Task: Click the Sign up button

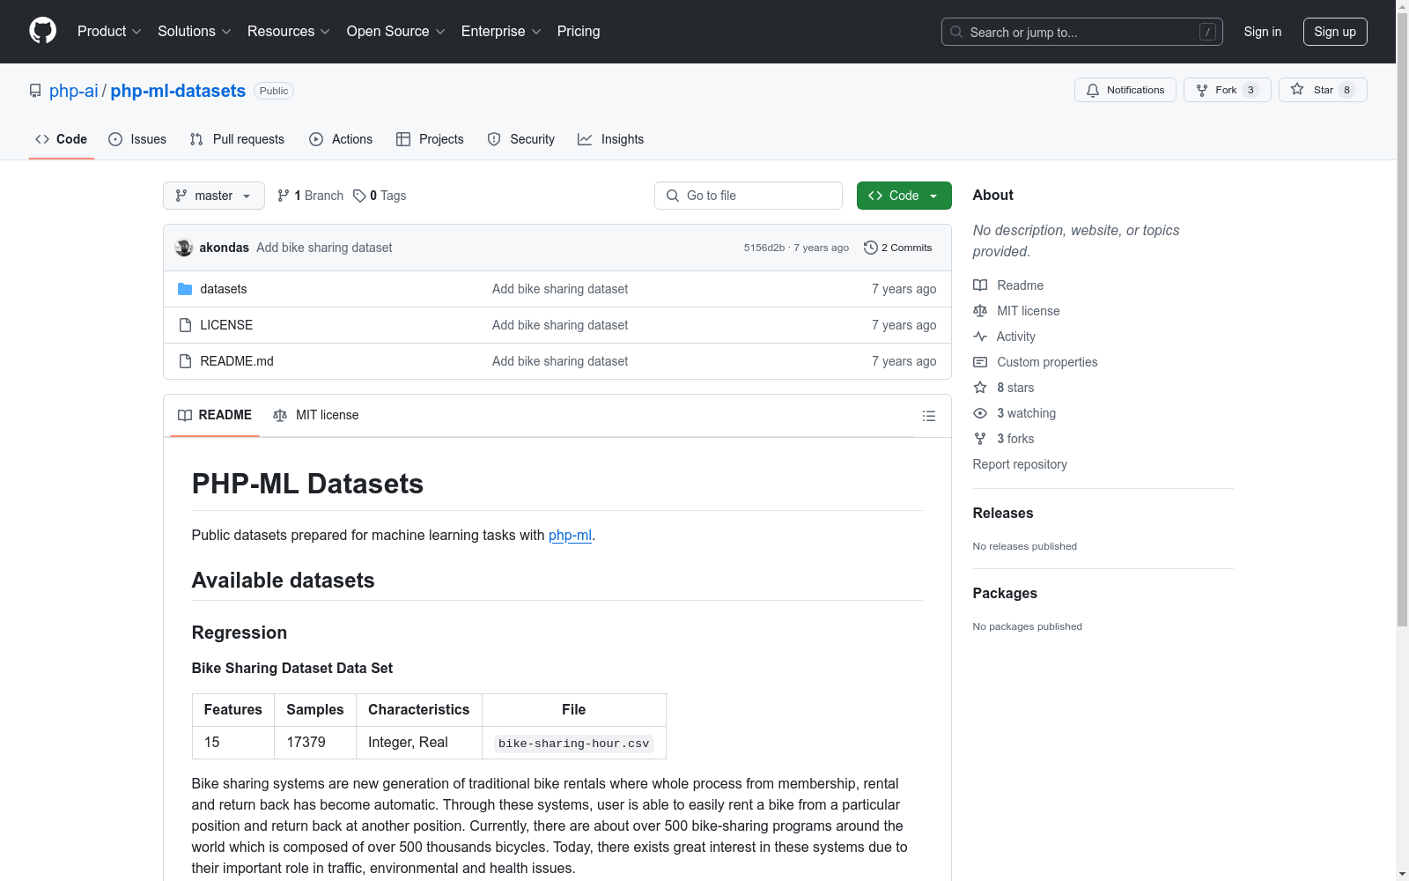Action: point(1335,32)
